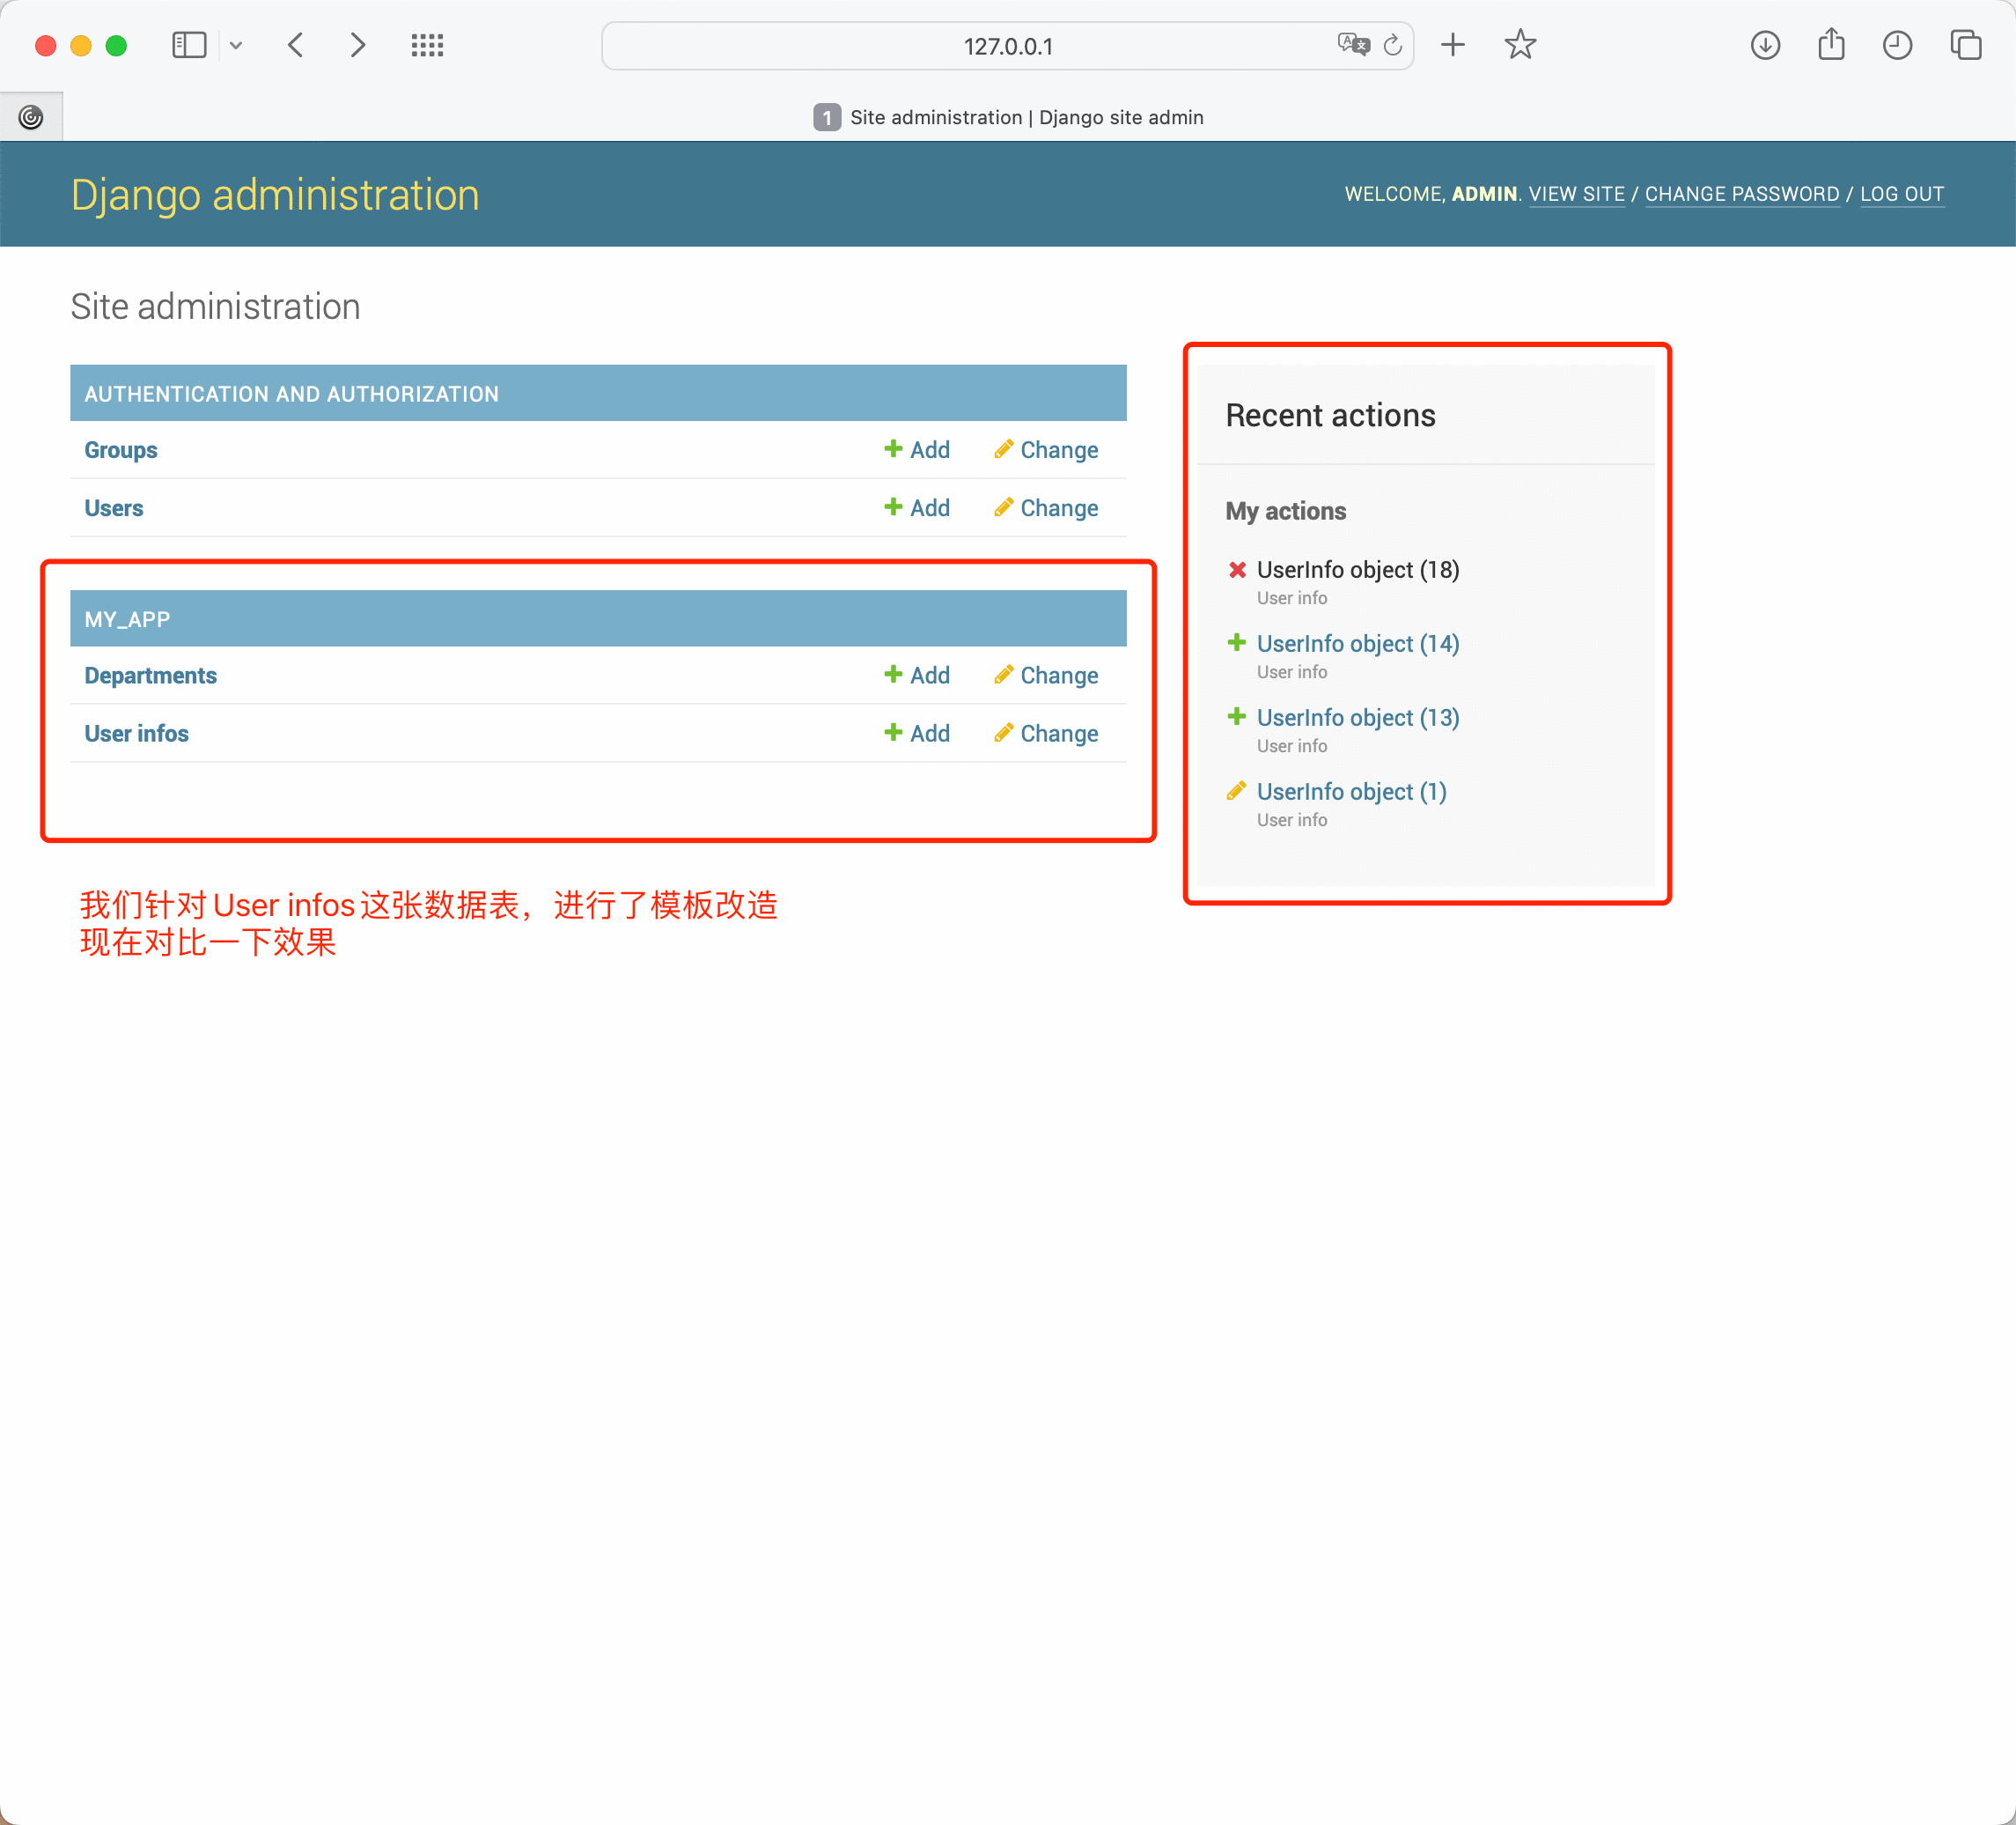This screenshot has height=1825, width=2016.
Task: Open the Authentication and Authorization section header
Action: pyautogui.click(x=291, y=395)
